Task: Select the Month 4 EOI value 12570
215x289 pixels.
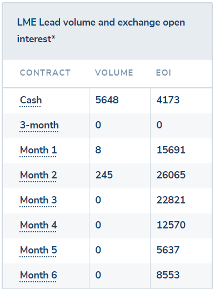Action: pos(171,225)
